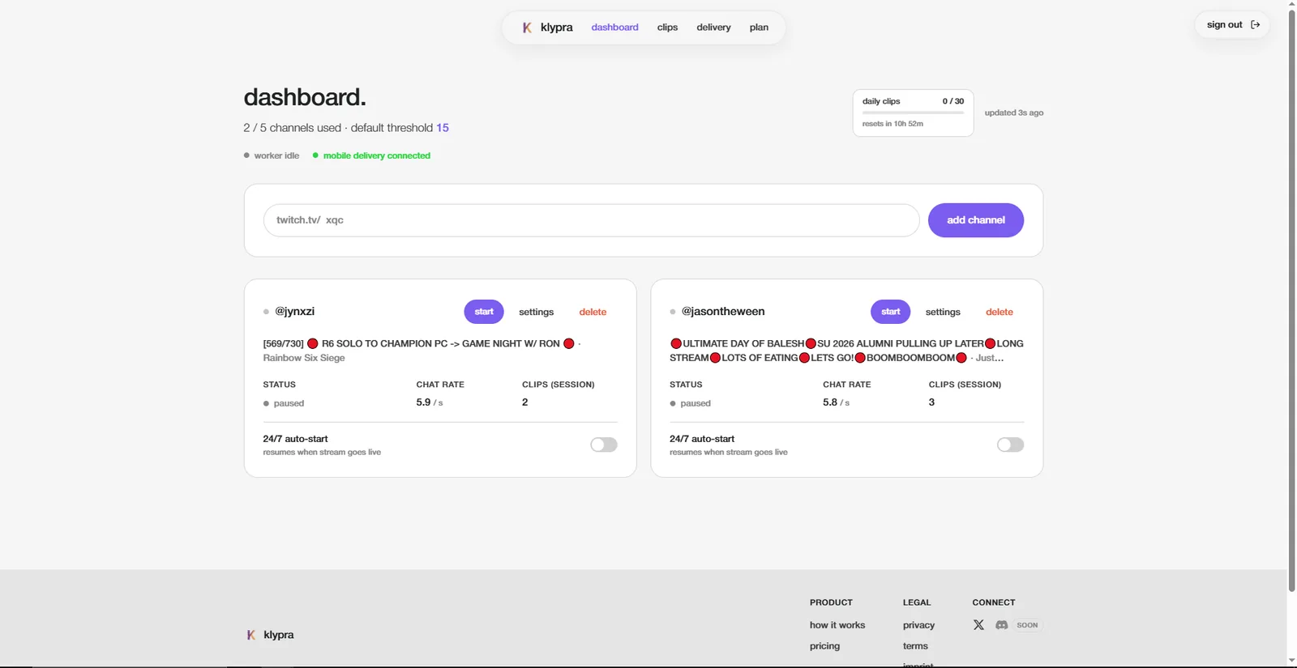Click the sign out arrow icon

[x=1256, y=25]
